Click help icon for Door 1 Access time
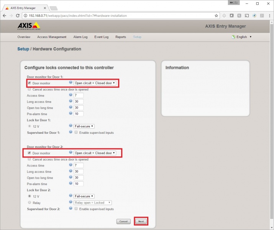 [x=71, y=95]
